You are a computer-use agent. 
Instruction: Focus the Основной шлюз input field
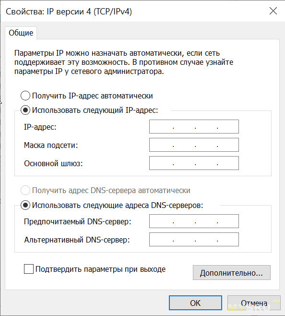click(x=194, y=163)
